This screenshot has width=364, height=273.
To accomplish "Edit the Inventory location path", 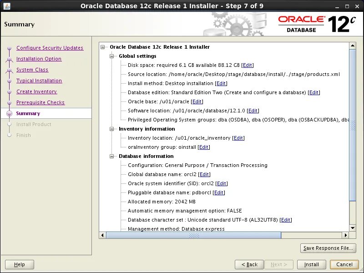I will (238, 138).
